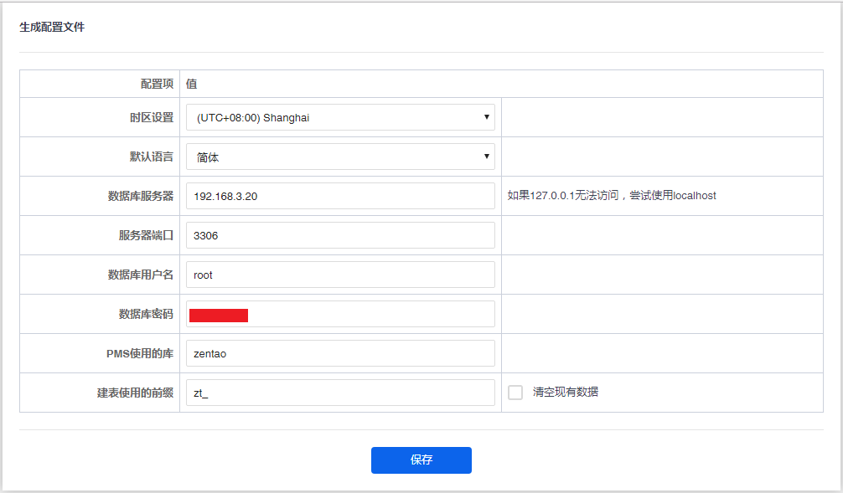The image size is (843, 493).
Task: Click the 默认语言 row label
Action: [x=146, y=157]
